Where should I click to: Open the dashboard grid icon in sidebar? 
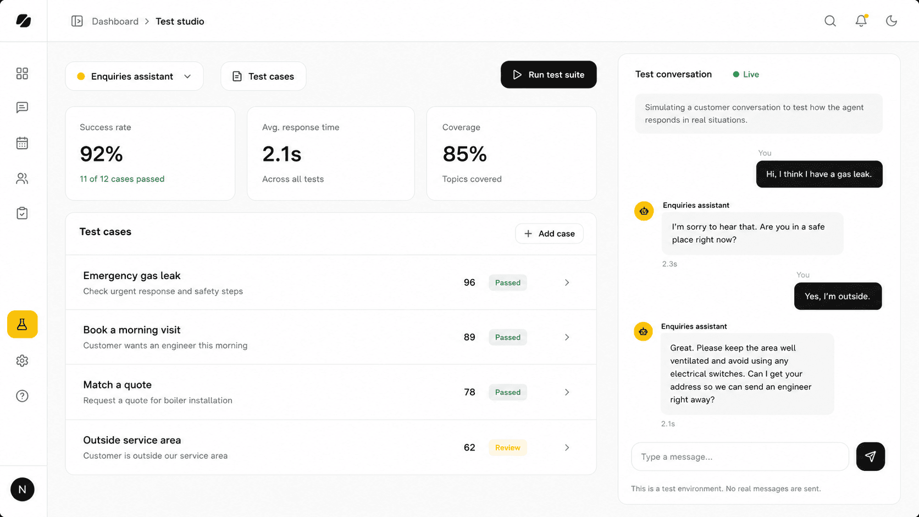(22, 74)
